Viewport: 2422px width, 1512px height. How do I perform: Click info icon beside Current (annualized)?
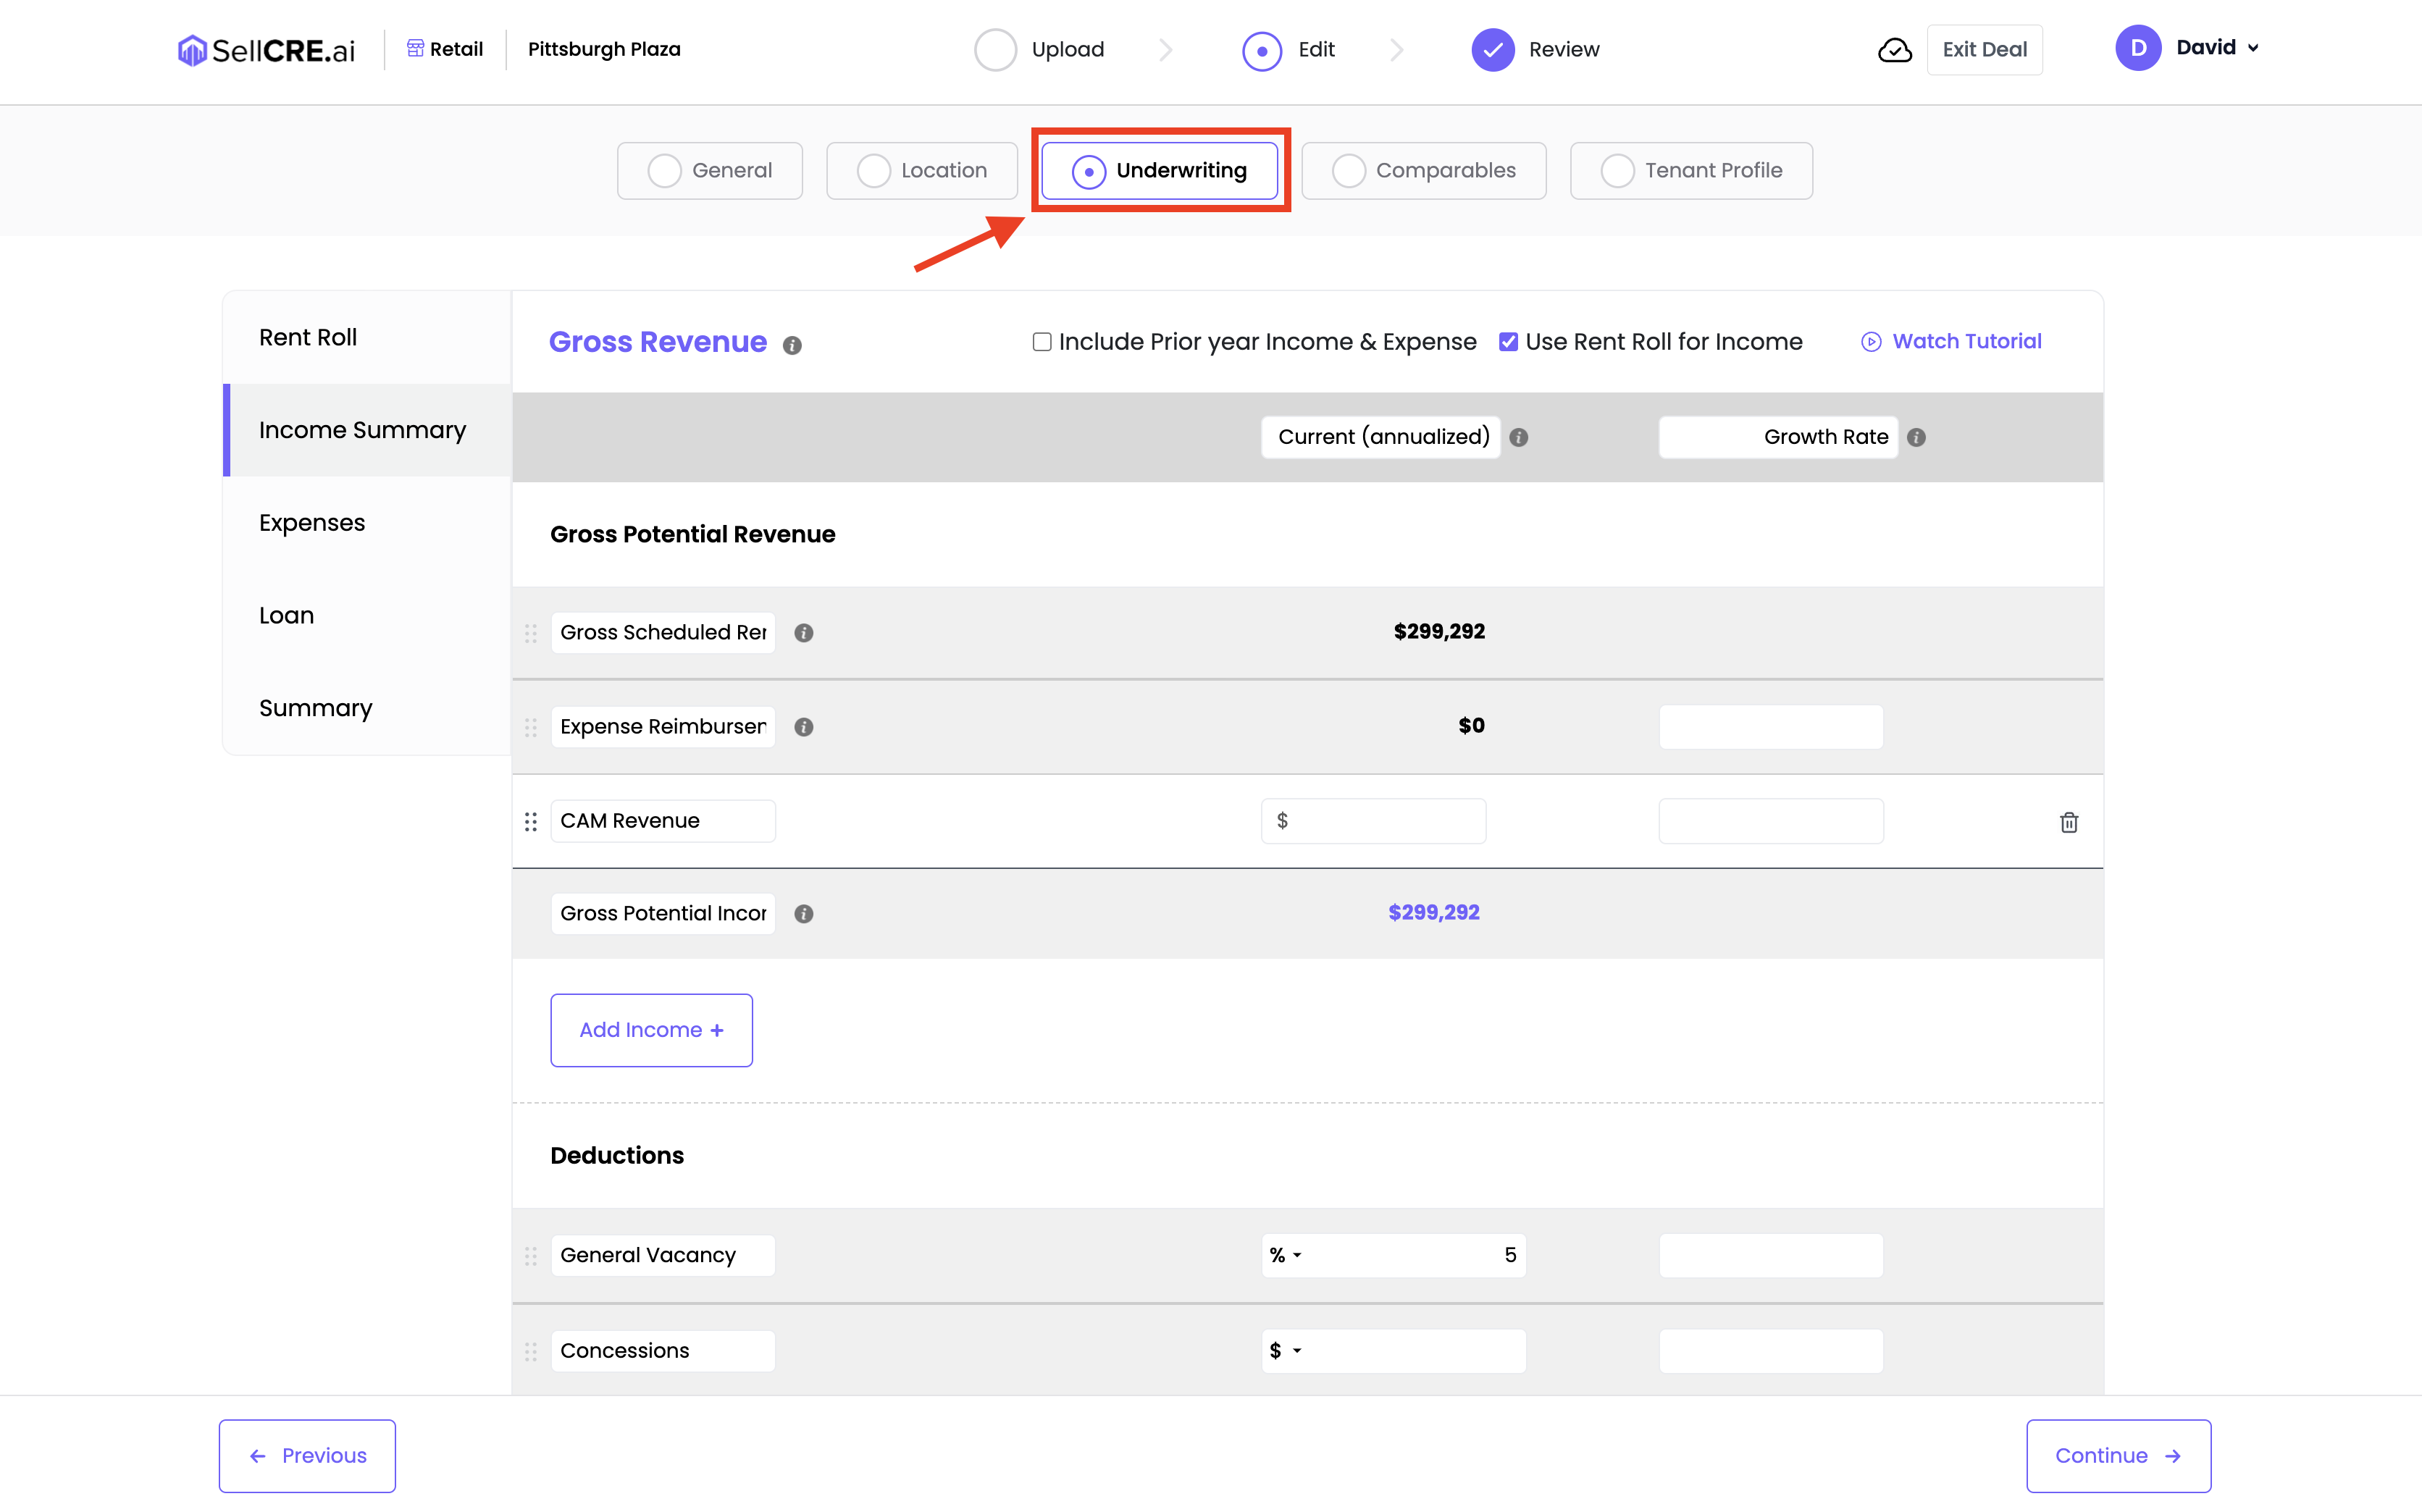1519,437
